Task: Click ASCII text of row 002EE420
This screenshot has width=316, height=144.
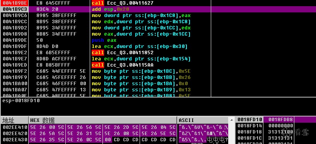Action: [203, 134]
